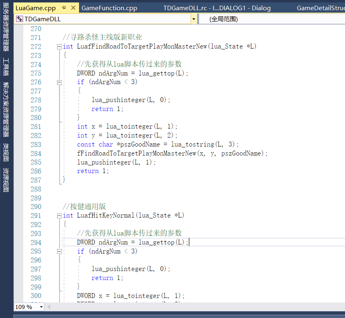Collapse the LuafHitKeyNormal function
The image size is (345, 318).
tap(59, 216)
